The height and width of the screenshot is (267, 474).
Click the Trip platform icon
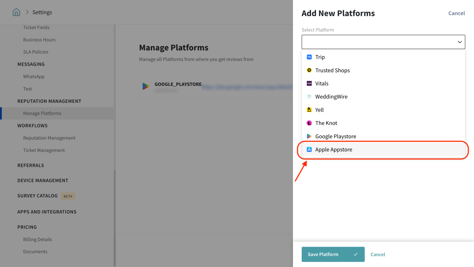309,57
